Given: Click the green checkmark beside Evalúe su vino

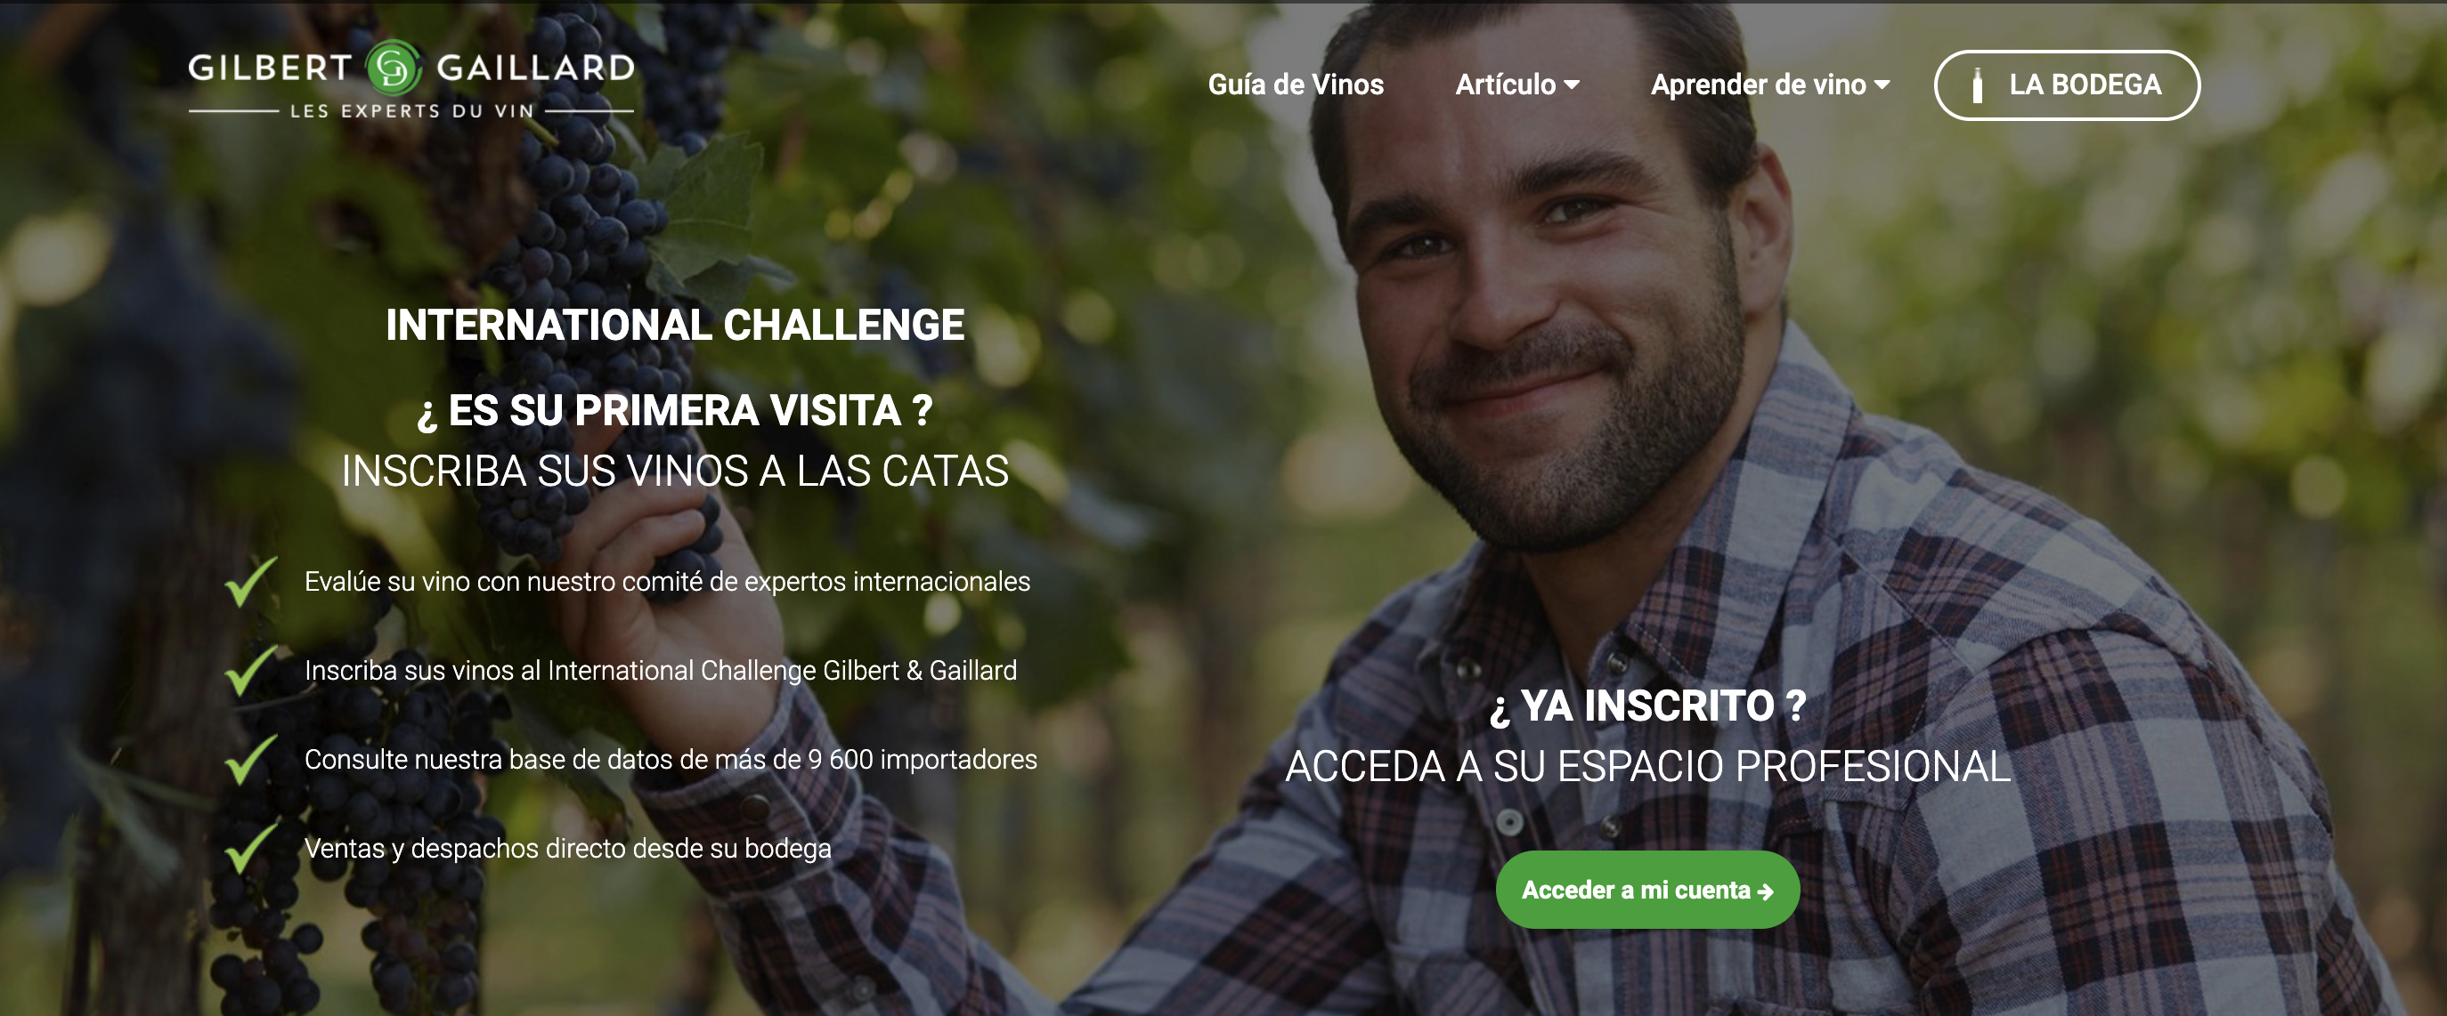Looking at the screenshot, I should 251,582.
